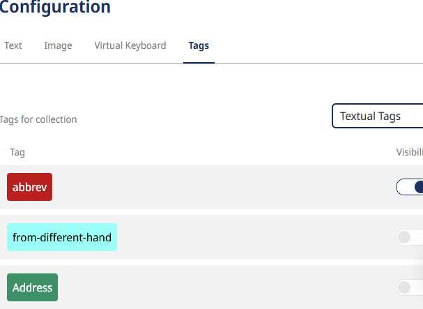Switch to the Text tab
Screen dimensions: 423x309
click(13, 46)
